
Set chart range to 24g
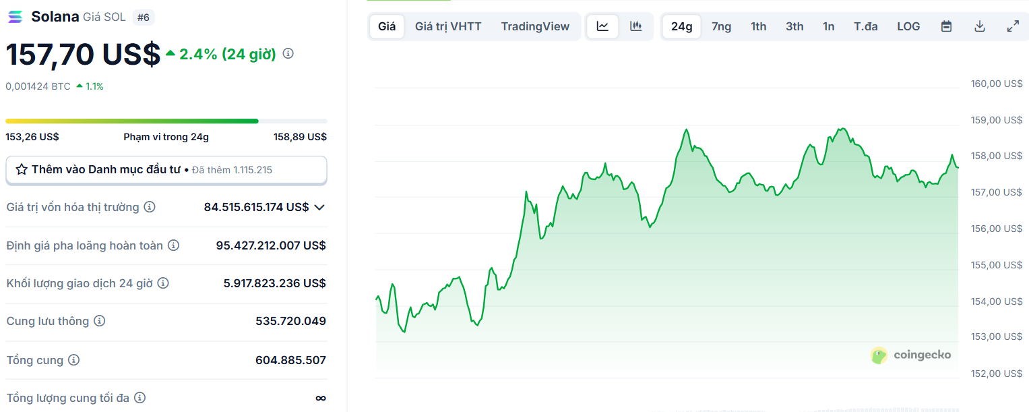(x=681, y=26)
